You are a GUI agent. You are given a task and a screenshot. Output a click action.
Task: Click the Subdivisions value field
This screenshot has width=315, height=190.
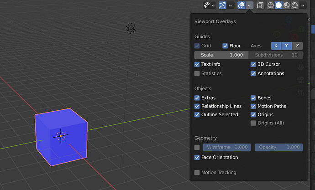276,55
